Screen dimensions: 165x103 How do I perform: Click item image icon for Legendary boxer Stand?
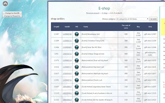[x=77, y=87]
